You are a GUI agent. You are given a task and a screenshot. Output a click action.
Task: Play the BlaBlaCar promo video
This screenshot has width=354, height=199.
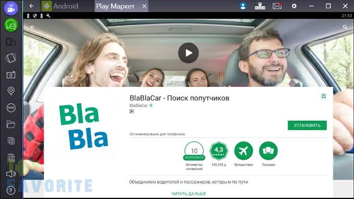click(x=188, y=53)
